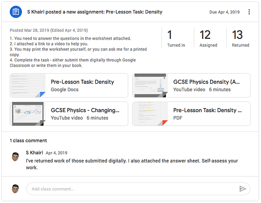Open Pre-Lesson Task: Density Google Docs attachment
This screenshot has height=203, width=261.
69,85
